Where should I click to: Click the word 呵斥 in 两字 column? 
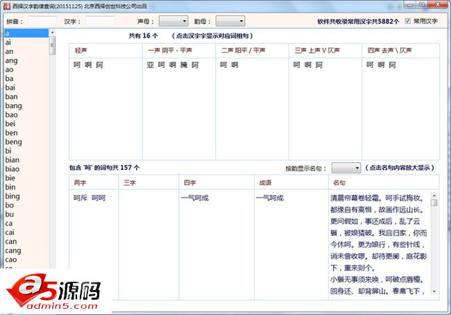coord(80,198)
